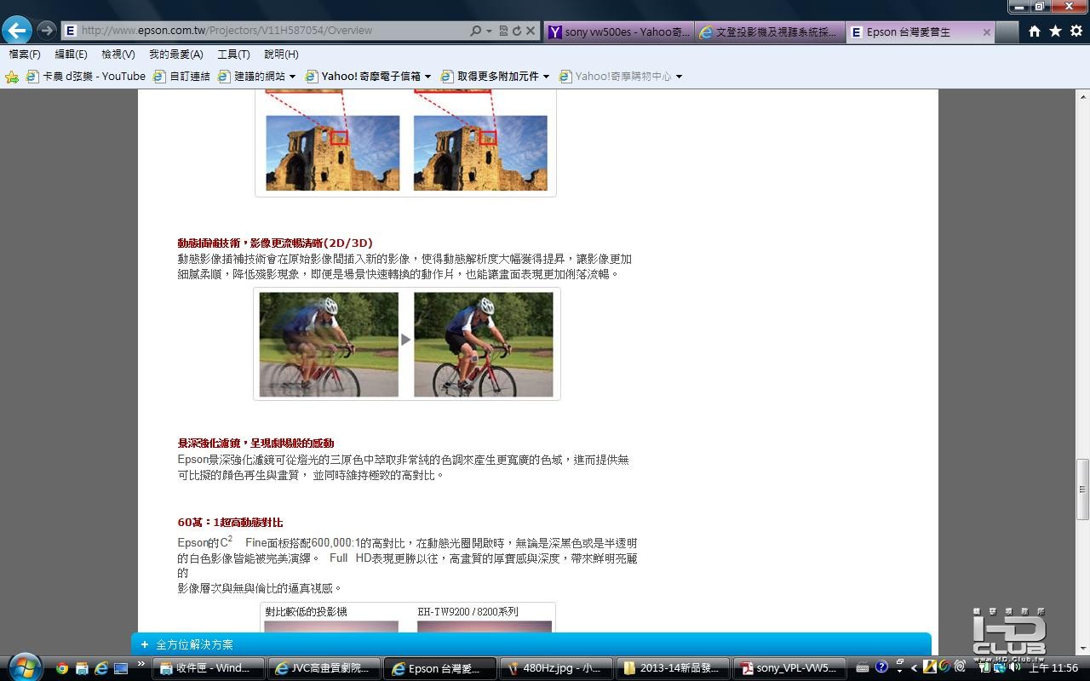Open the 我的最愛(A) menu
The height and width of the screenshot is (681, 1090).
pos(176,54)
